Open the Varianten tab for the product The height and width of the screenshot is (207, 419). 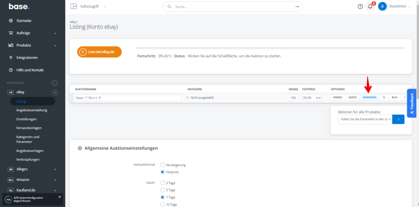[369, 98]
